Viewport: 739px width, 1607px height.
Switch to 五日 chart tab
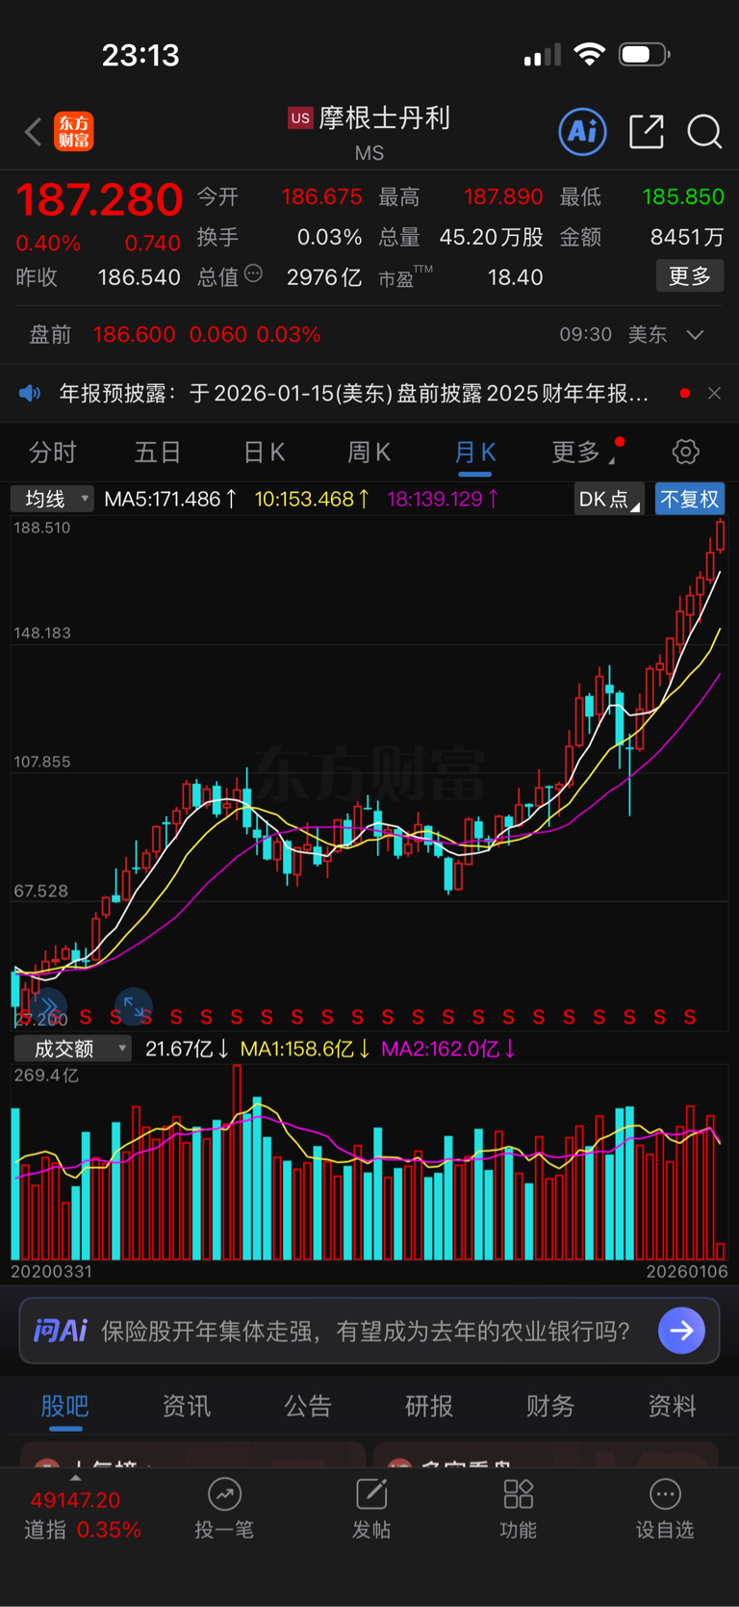point(158,452)
